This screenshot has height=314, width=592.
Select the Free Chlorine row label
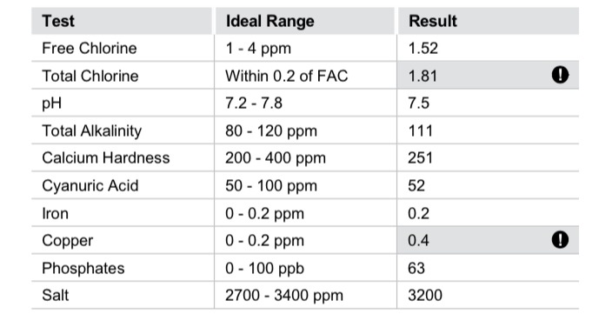(90, 49)
